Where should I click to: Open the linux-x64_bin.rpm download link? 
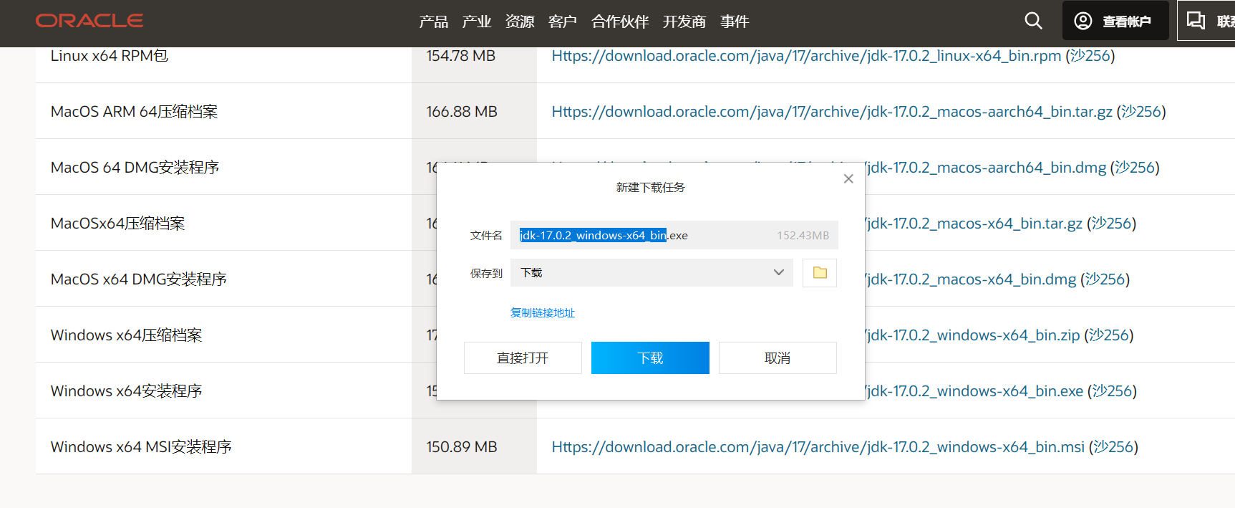[x=806, y=56]
